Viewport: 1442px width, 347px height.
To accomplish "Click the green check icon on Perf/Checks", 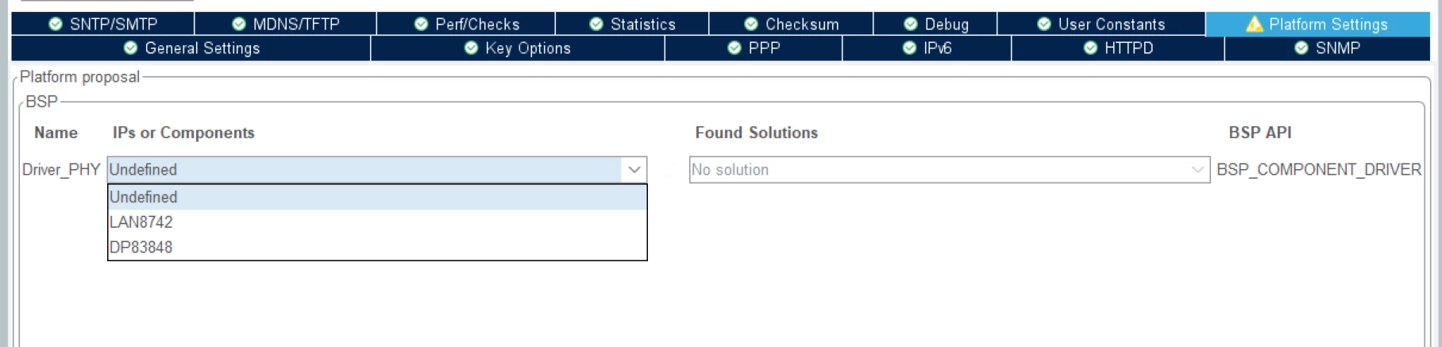I will click(x=422, y=24).
